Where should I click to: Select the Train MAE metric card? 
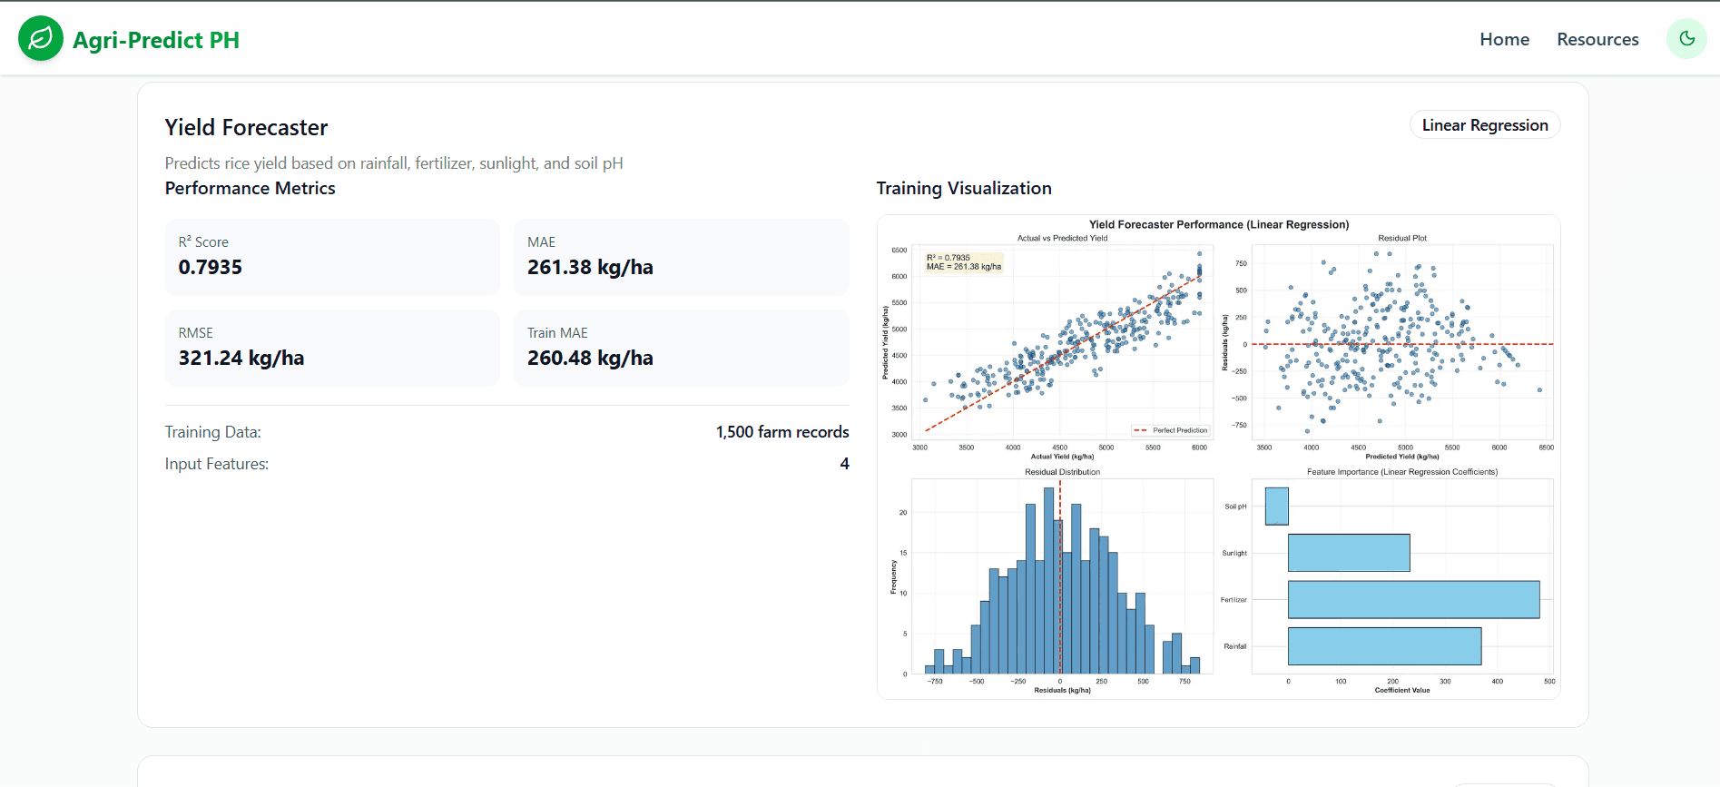pyautogui.click(x=682, y=348)
